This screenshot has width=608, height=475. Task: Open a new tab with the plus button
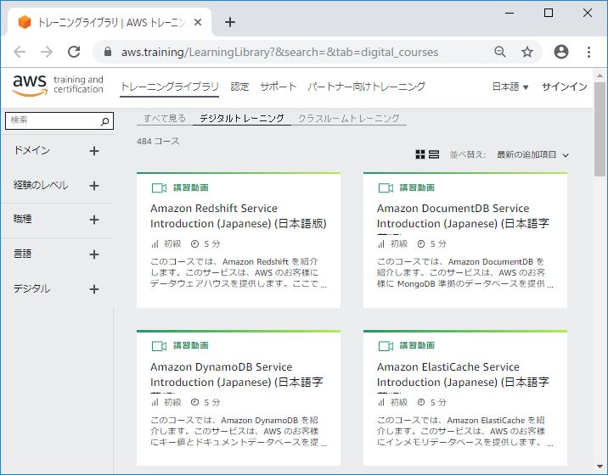pyautogui.click(x=230, y=22)
